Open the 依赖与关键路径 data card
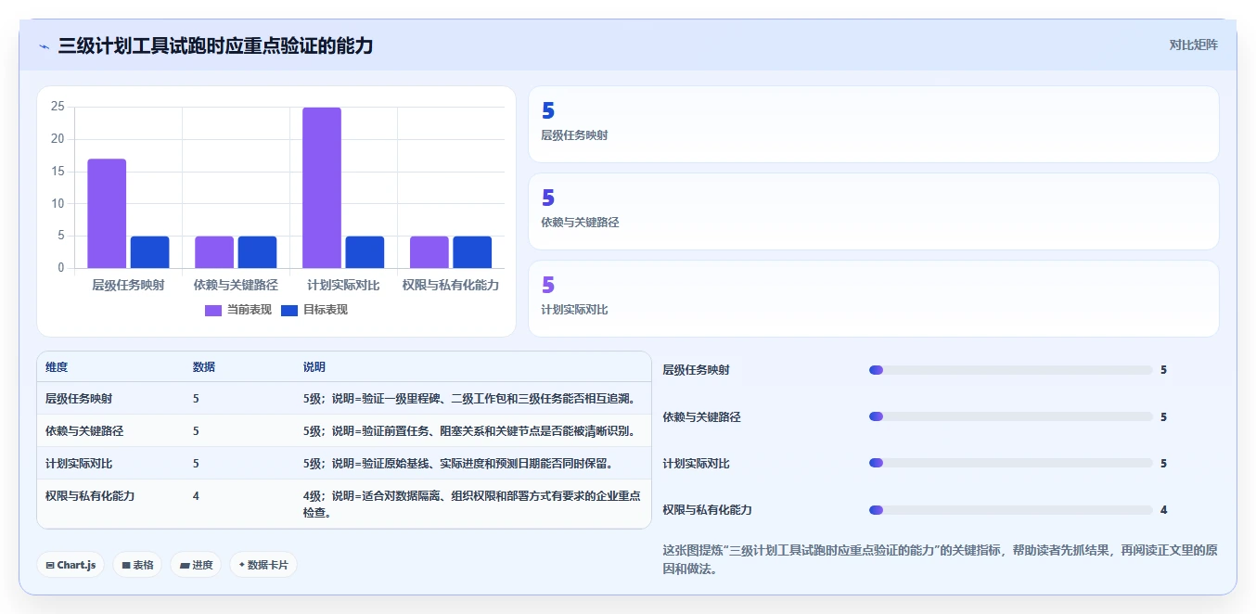 point(873,211)
